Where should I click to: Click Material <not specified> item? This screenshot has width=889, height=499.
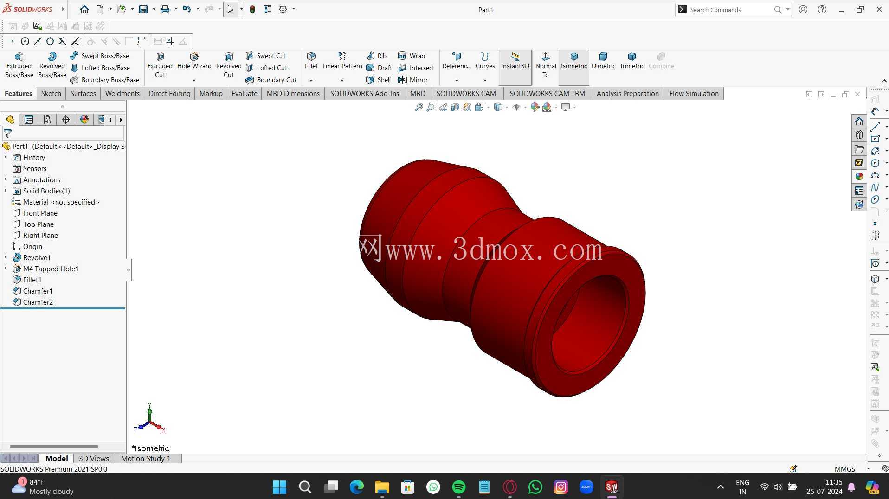[61, 202]
